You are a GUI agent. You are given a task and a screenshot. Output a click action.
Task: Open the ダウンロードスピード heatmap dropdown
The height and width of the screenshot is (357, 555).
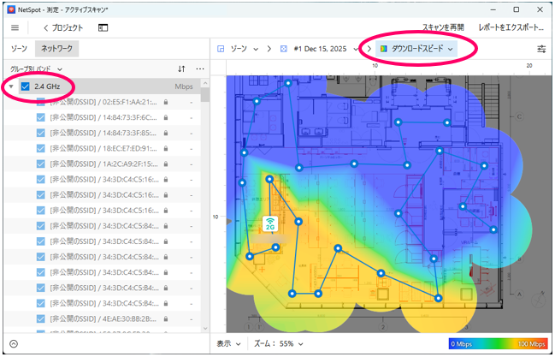[415, 49]
